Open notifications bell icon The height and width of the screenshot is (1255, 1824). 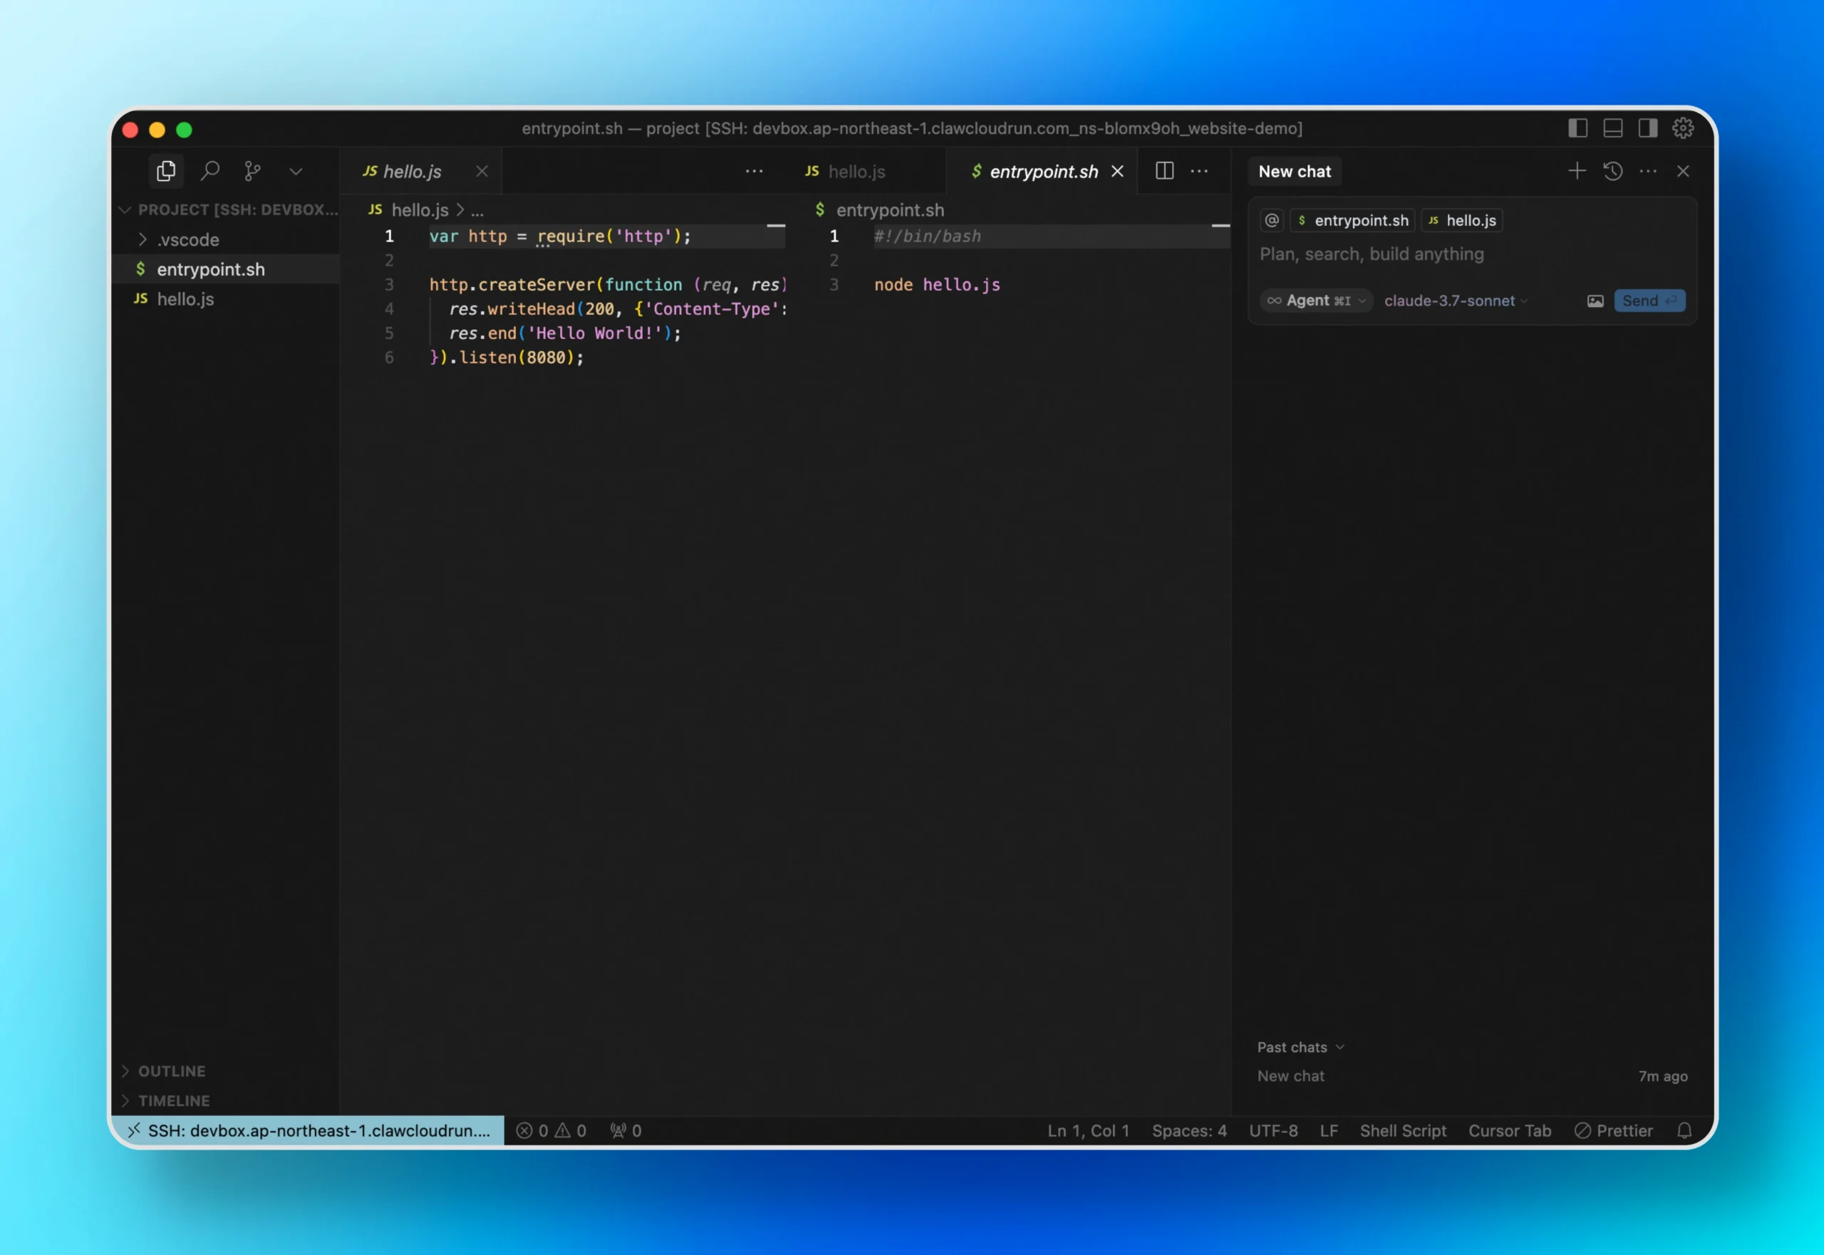(x=1684, y=1130)
